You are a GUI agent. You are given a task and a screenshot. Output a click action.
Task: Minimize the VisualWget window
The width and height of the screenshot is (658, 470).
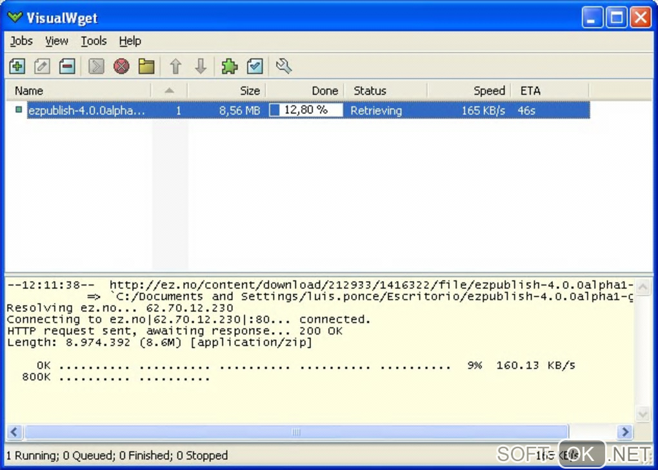pos(592,17)
